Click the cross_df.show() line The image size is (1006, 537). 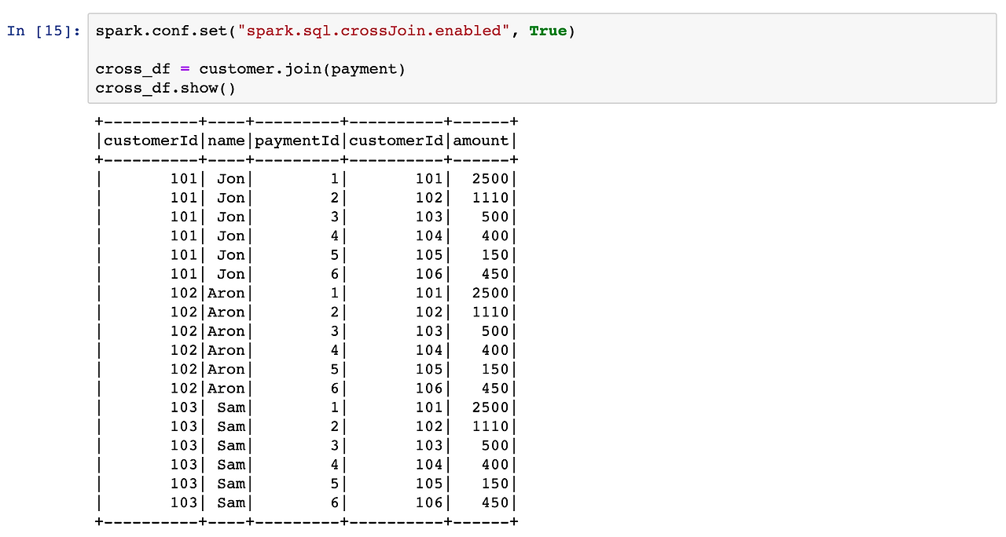click(166, 88)
